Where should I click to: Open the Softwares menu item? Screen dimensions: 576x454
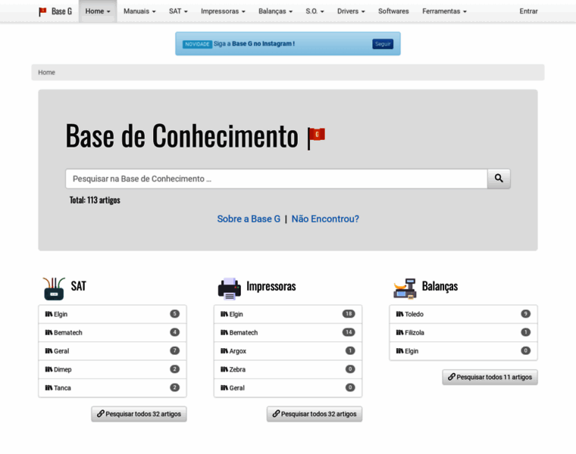pyautogui.click(x=393, y=11)
